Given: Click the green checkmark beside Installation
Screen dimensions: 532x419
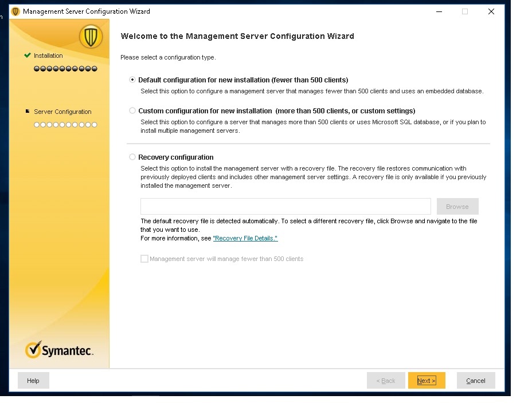Looking at the screenshot, I should 28,55.
